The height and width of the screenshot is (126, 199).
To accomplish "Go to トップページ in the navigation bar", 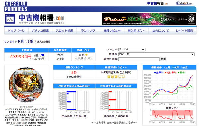I will click(16, 31).
